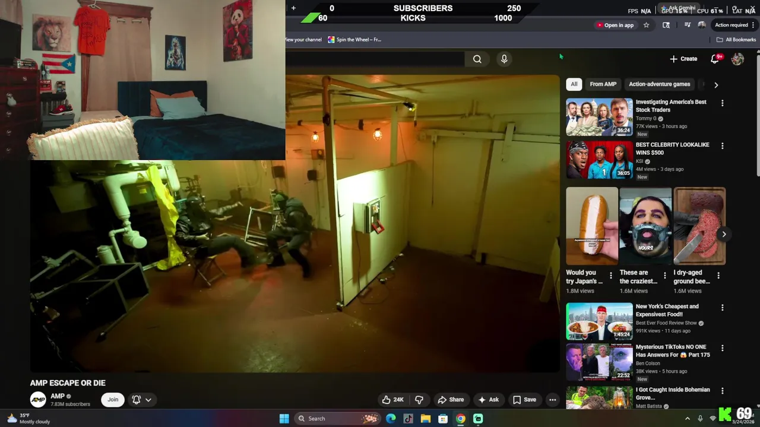This screenshot has width=760, height=427.
Task: Open the Kick green app in taskbar
Action: click(x=478, y=419)
